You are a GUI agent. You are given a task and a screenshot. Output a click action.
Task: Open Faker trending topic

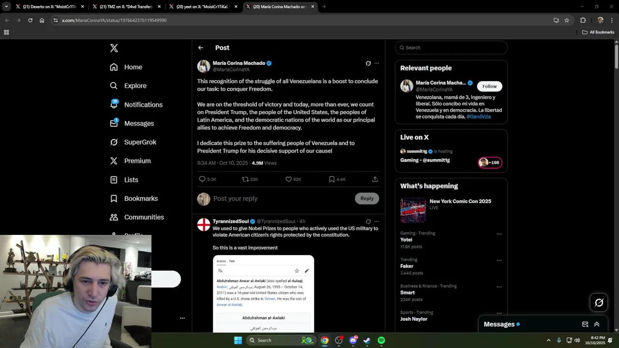click(407, 266)
